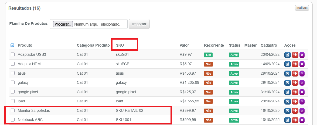
Task: Click the purple X icon for ipad
Action: [302, 101]
